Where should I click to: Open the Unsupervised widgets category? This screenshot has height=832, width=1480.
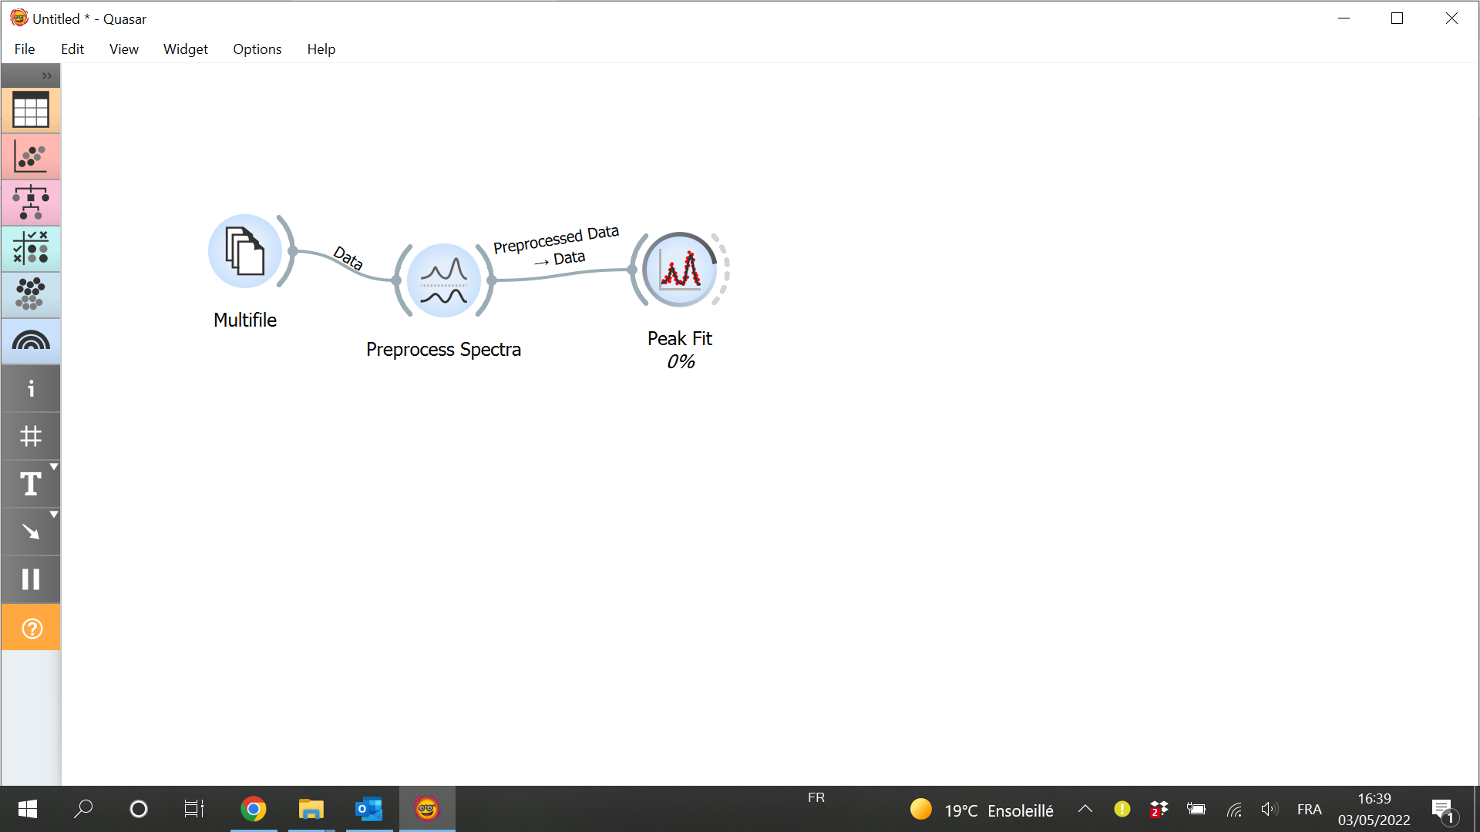pyautogui.click(x=30, y=295)
